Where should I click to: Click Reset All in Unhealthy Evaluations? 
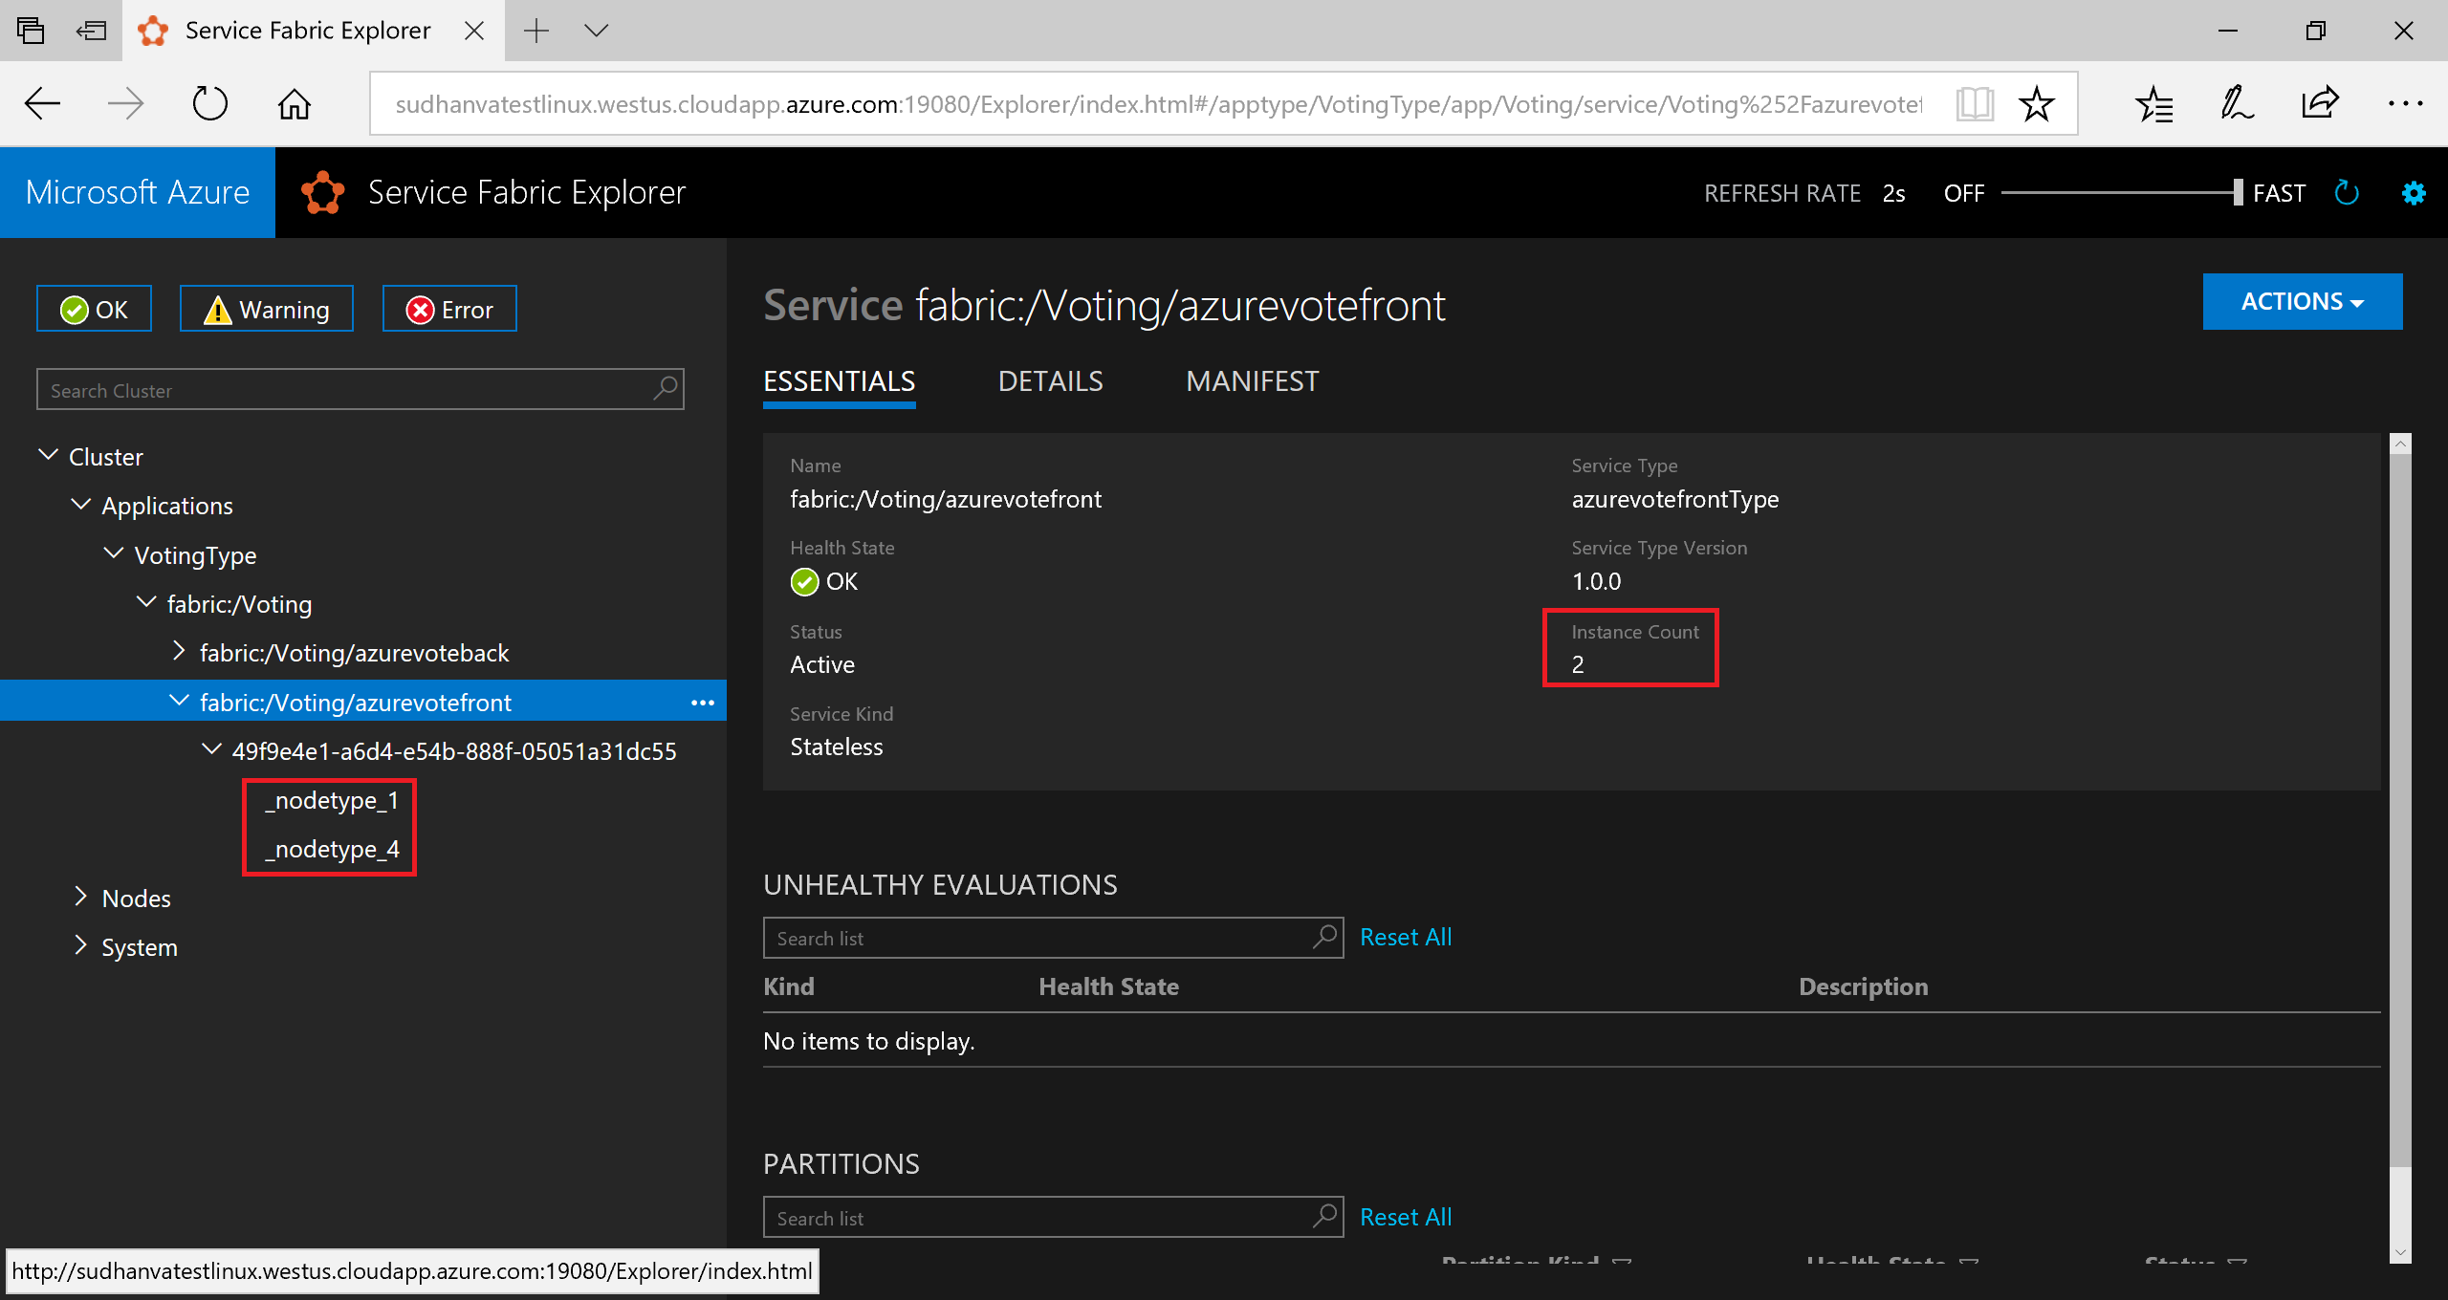1404,936
